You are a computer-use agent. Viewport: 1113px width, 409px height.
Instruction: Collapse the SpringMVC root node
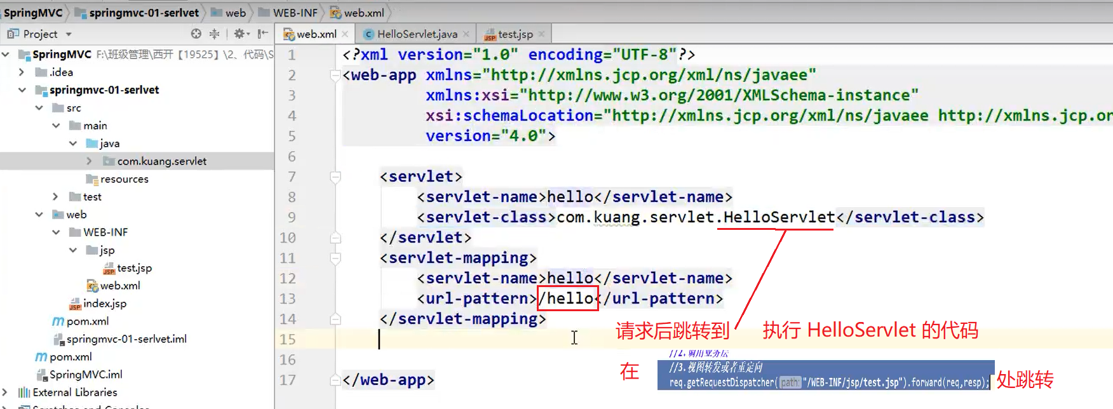pyautogui.click(x=6, y=55)
